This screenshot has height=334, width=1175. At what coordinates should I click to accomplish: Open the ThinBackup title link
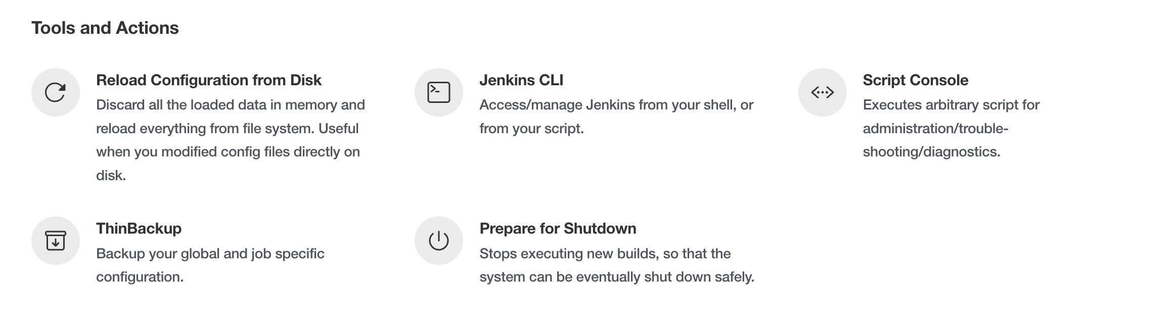pos(139,229)
